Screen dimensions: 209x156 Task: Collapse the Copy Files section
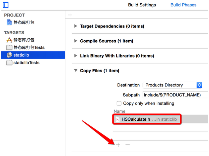[76, 71]
